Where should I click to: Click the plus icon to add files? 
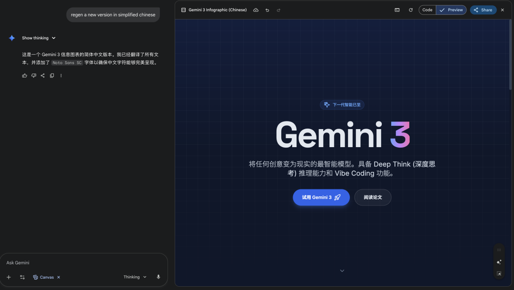coord(9,277)
